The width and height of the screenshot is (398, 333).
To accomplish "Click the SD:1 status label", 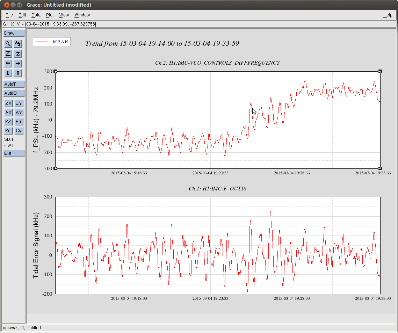I will 9,139.
